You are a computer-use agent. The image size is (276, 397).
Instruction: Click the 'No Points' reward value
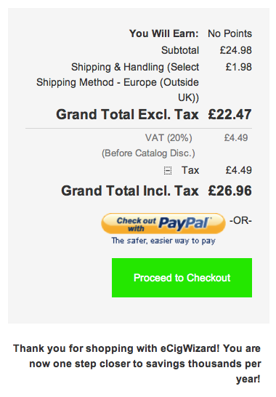coord(230,33)
